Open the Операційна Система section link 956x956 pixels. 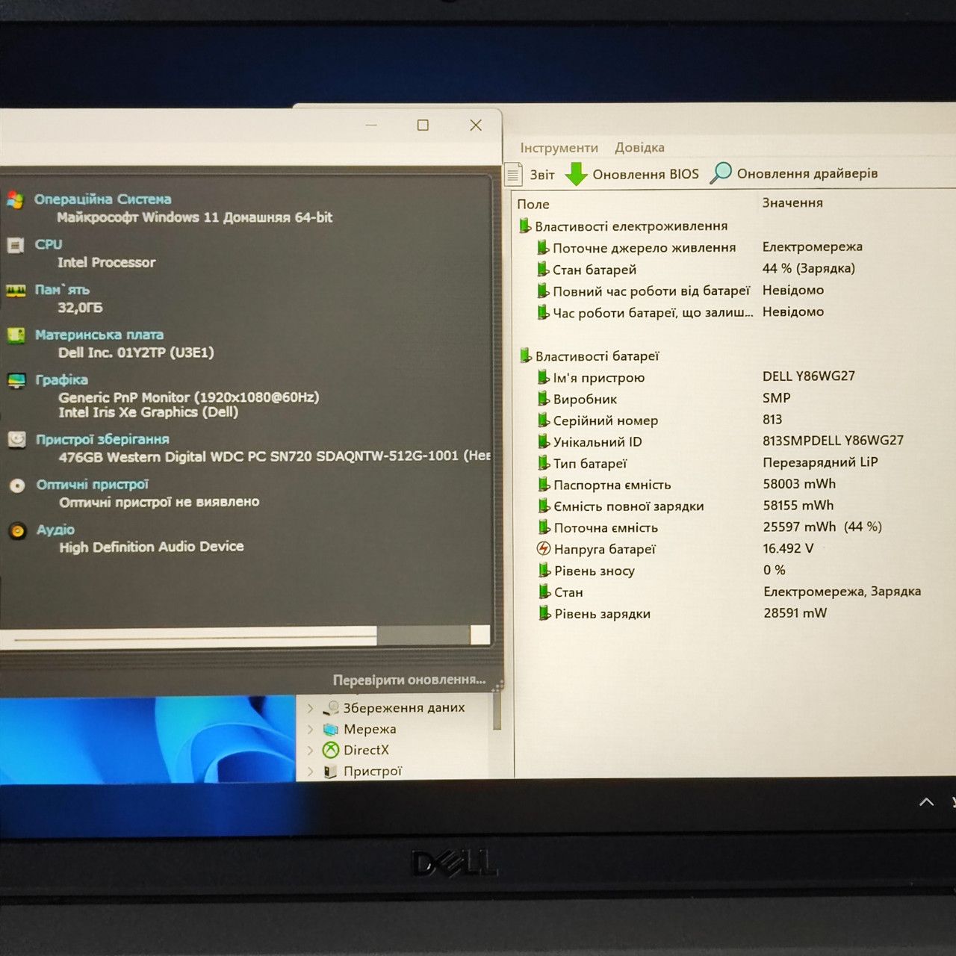(x=103, y=199)
